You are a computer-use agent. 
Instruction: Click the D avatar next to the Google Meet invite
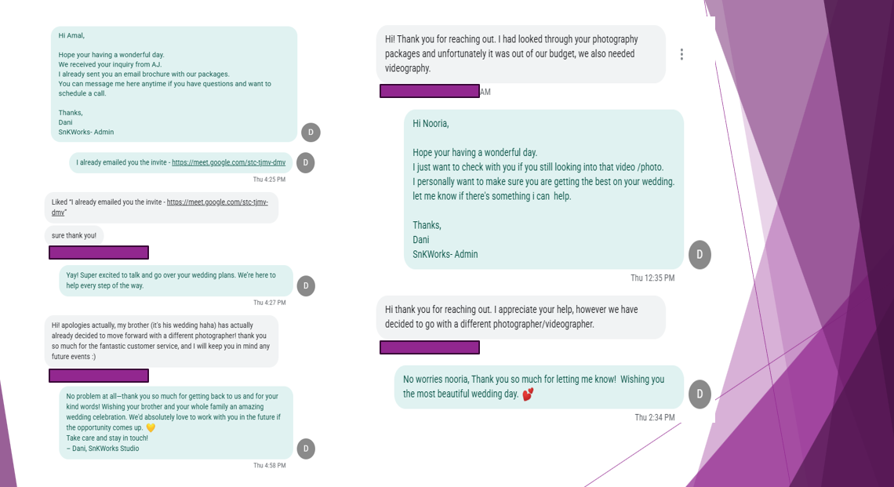click(305, 163)
